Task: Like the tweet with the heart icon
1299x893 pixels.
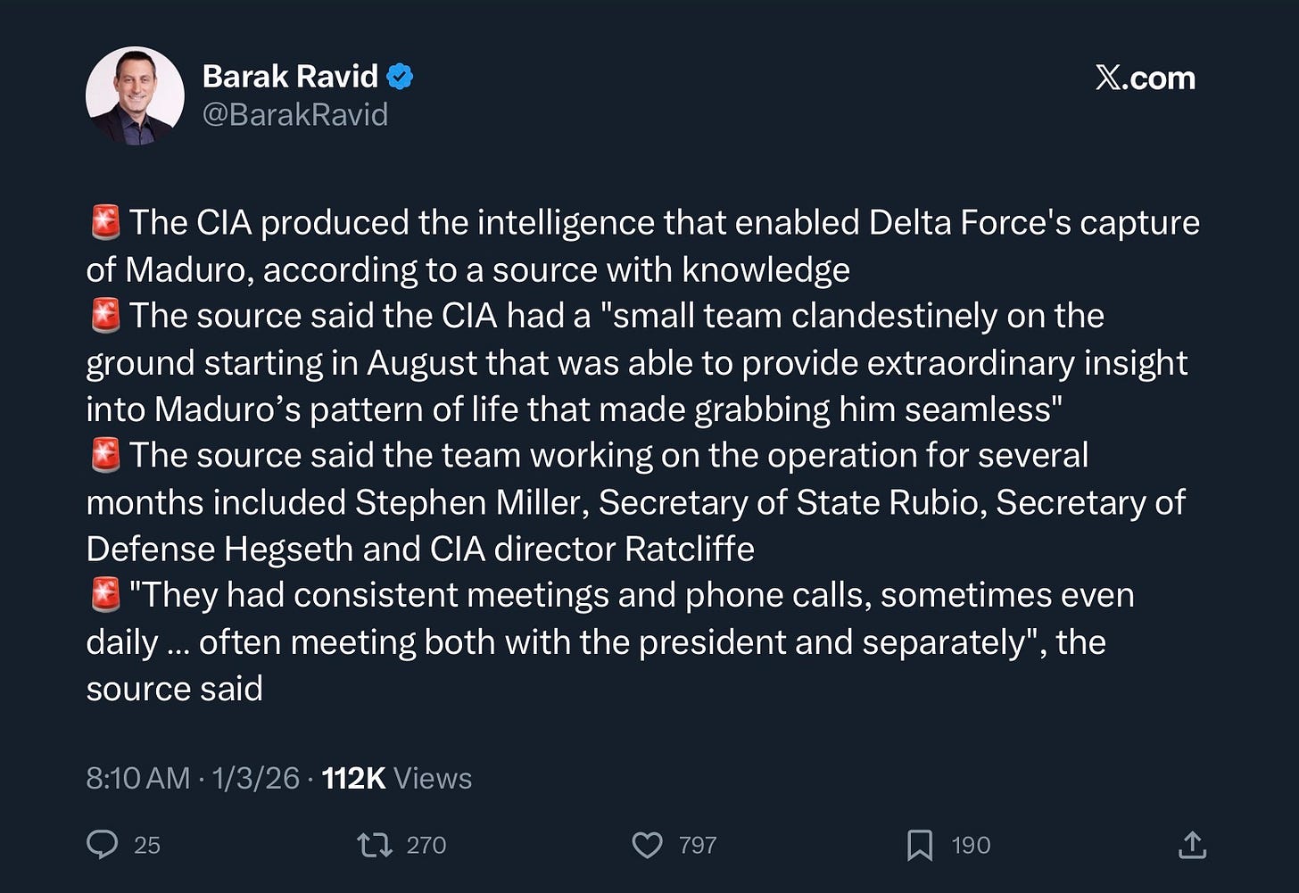Action: pyautogui.click(x=647, y=844)
